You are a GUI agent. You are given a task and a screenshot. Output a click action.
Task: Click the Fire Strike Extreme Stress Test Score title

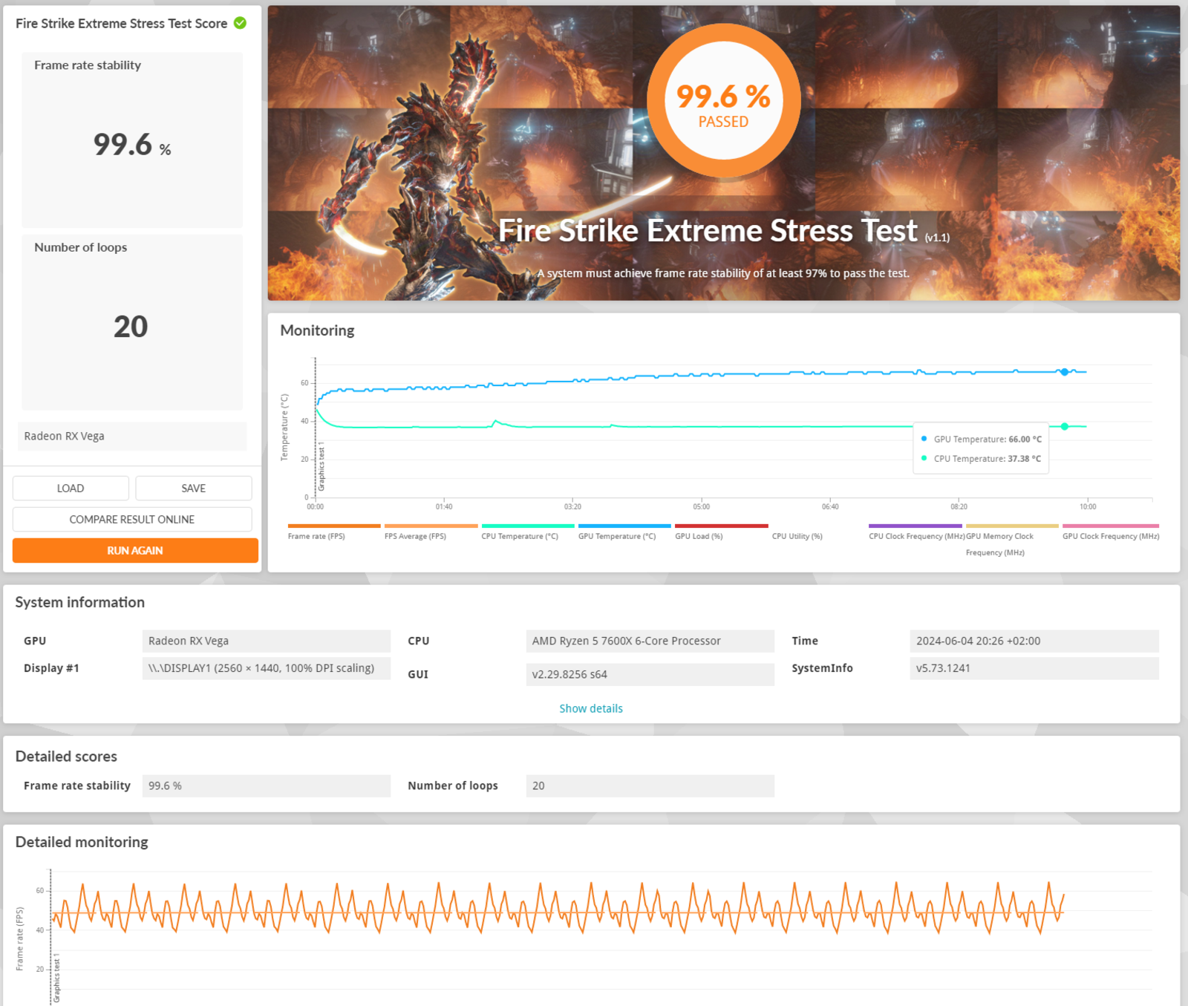[121, 23]
